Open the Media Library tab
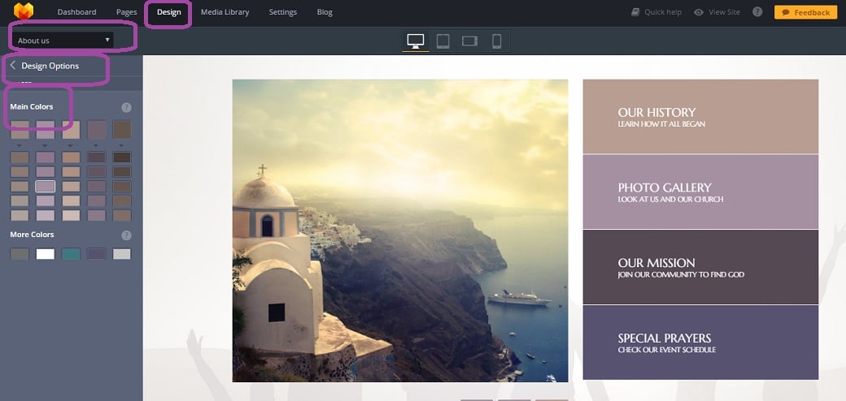The width and height of the screenshot is (846, 401). (225, 12)
